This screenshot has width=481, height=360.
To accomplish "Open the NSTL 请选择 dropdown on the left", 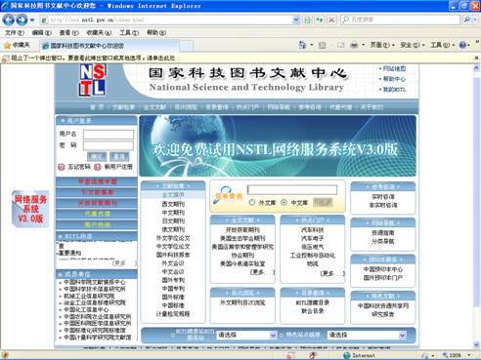I will pos(246,335).
